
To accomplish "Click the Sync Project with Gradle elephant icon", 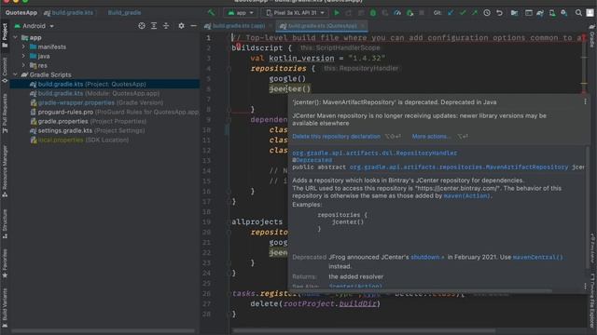I will pyautogui.click(x=540, y=13).
